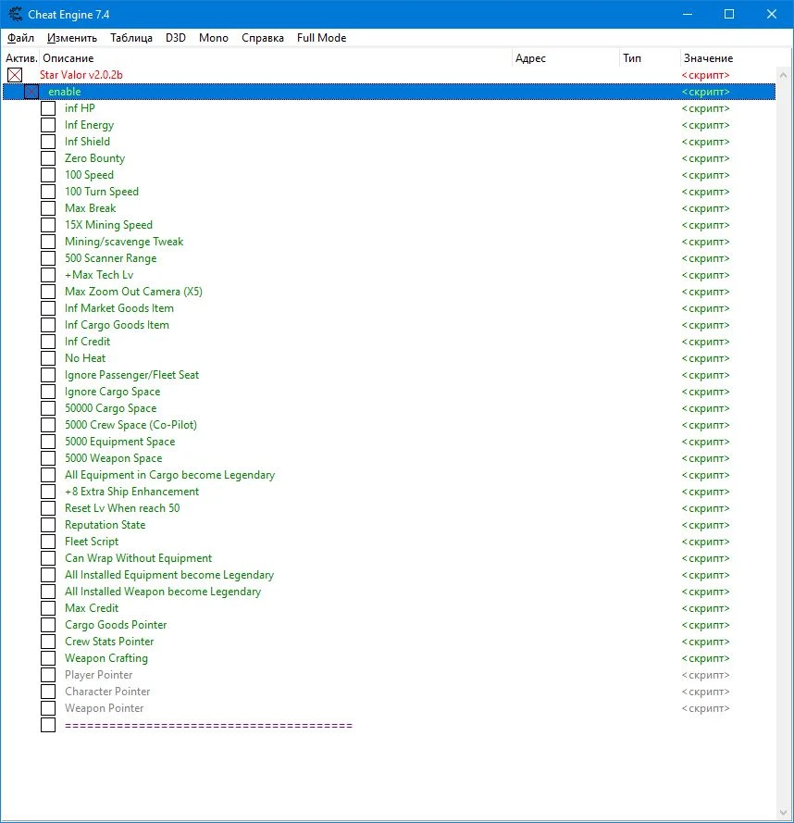The image size is (794, 823).
Task: Open the Справка help menu
Action: [x=263, y=38]
